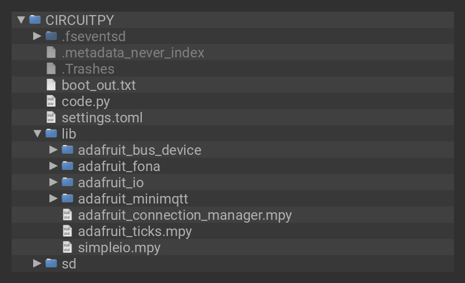Select the .Trashes item name
Screen dimensions: 465x283
point(88,69)
